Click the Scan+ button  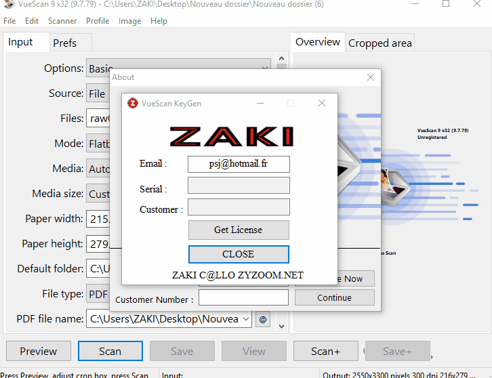[326, 351]
